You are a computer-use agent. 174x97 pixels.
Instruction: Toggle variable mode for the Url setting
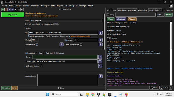tap(101, 33)
